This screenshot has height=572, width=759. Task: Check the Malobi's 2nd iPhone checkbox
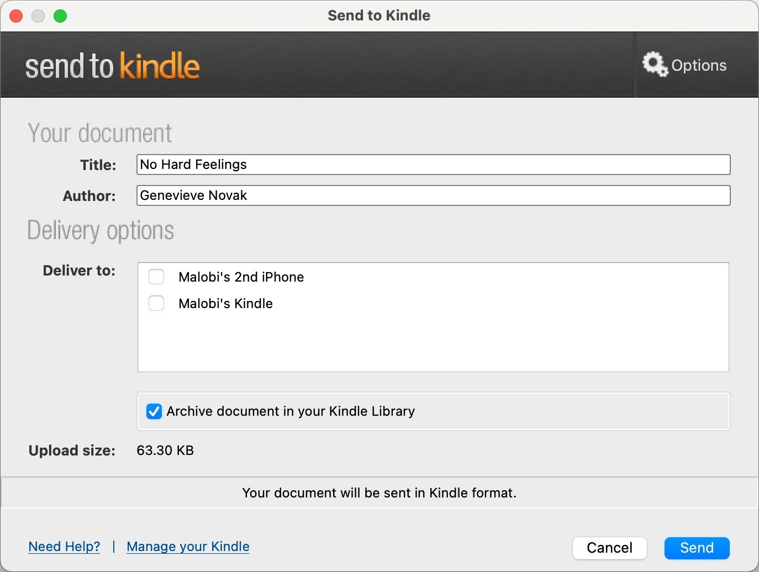156,277
